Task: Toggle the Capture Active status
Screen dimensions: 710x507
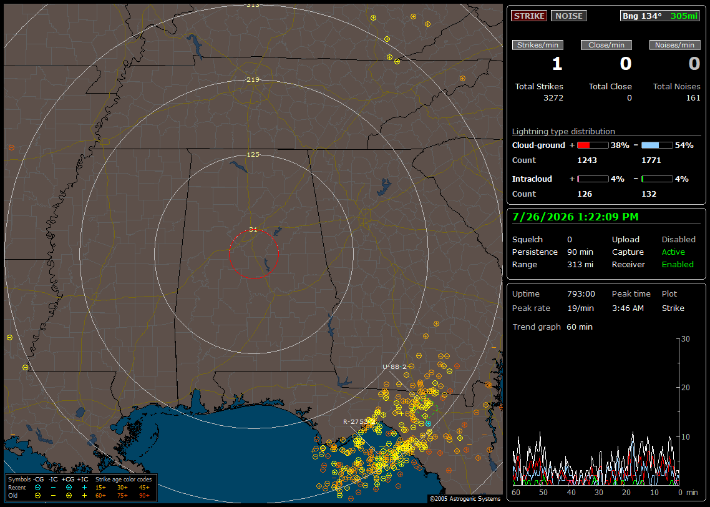Action: point(673,252)
